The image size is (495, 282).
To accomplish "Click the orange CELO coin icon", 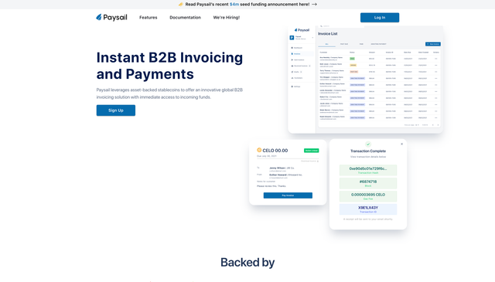I will [259, 150].
